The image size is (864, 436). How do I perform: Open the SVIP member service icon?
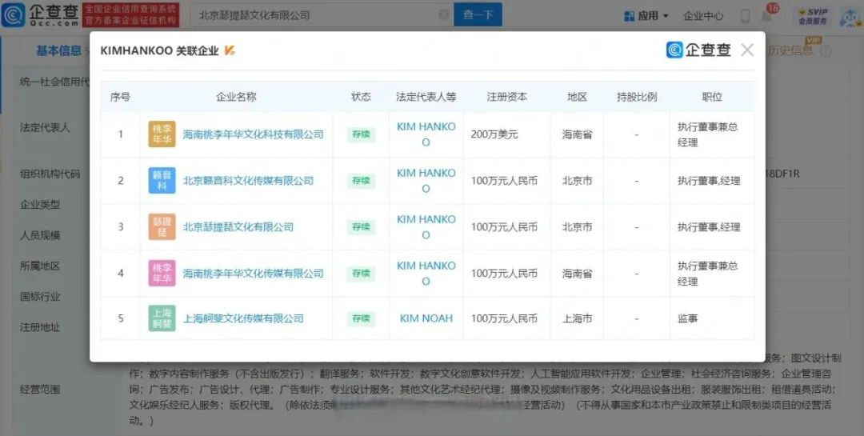(812, 16)
